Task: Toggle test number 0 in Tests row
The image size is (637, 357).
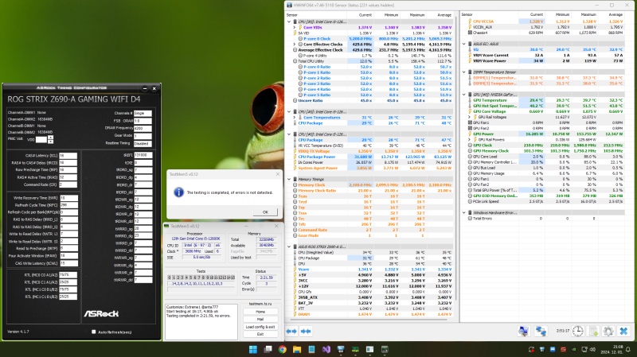Action: (170, 277)
